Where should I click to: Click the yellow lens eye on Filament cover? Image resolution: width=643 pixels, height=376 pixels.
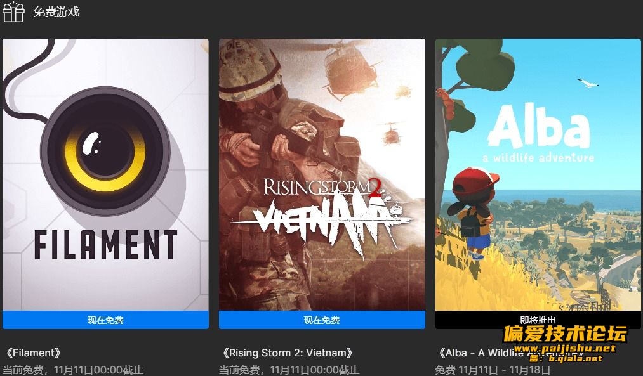[x=105, y=152]
